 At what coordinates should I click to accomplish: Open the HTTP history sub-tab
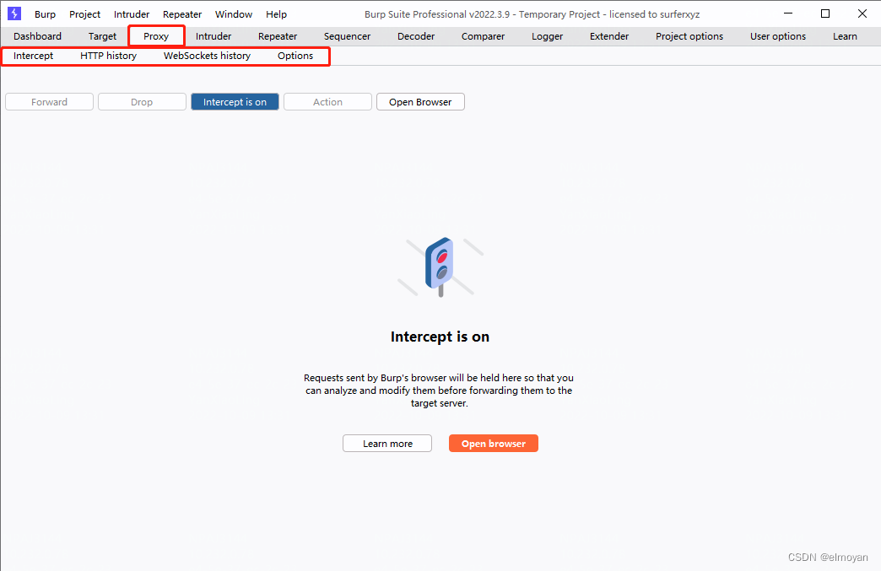tap(109, 56)
